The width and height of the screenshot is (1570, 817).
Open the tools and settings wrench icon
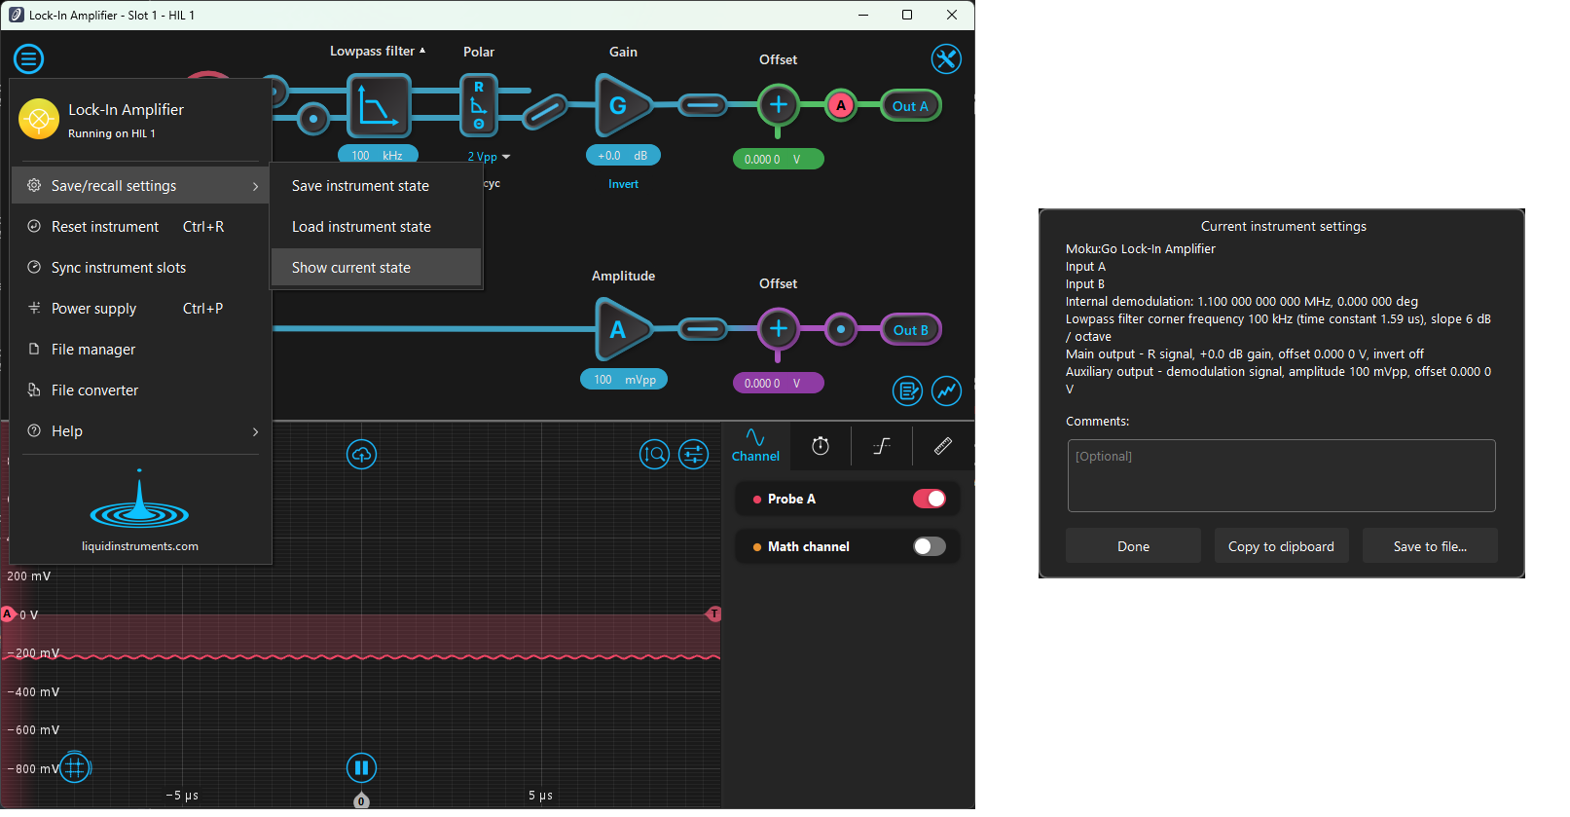pos(946,59)
